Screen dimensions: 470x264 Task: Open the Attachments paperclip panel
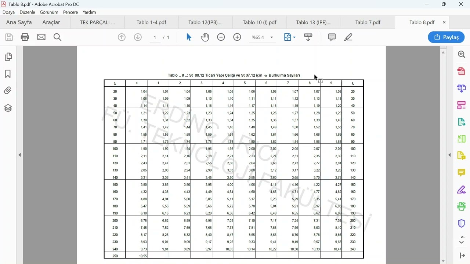8,91
